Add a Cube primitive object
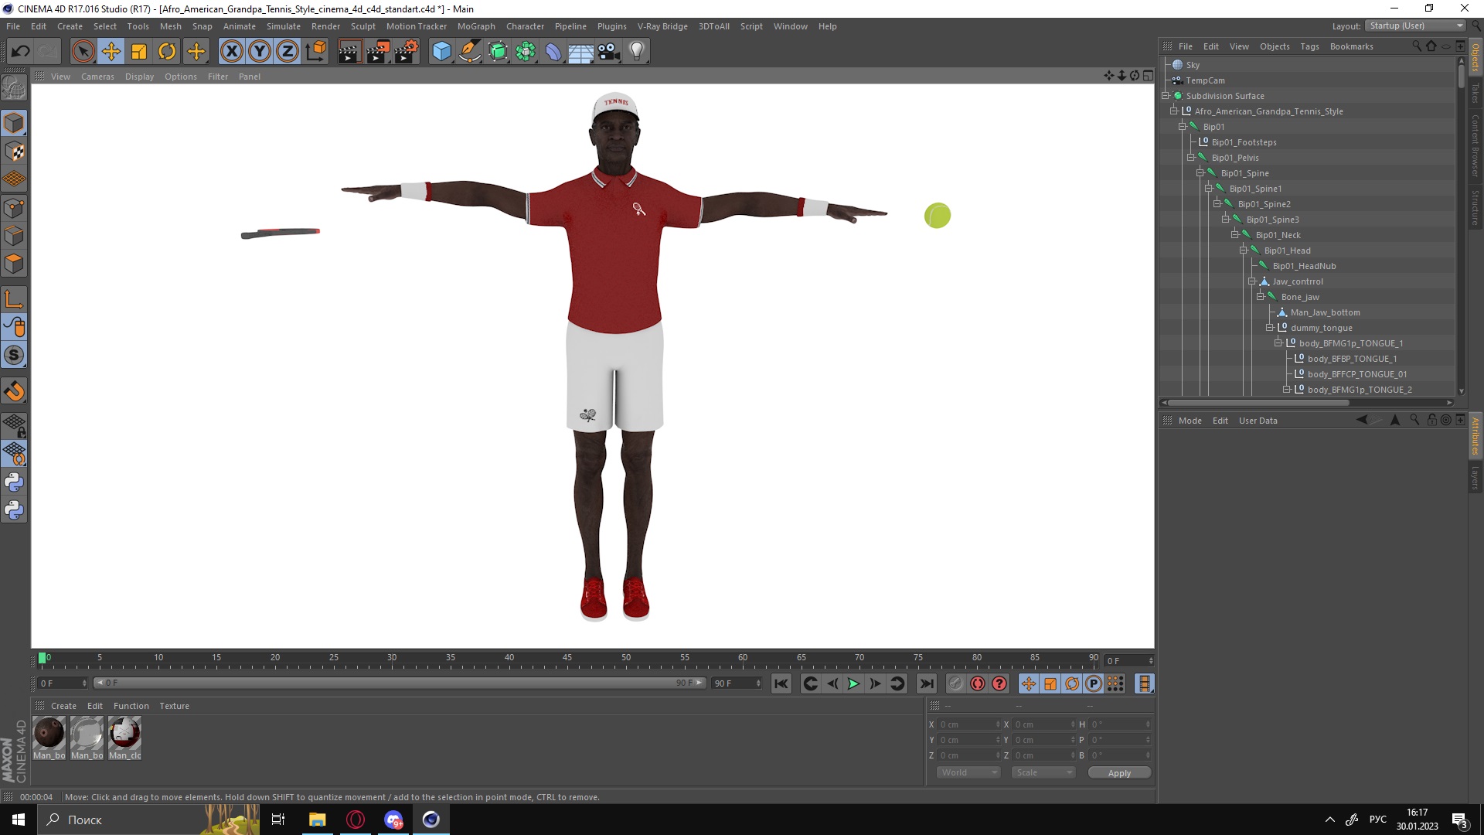Image resolution: width=1484 pixels, height=835 pixels. (x=441, y=52)
